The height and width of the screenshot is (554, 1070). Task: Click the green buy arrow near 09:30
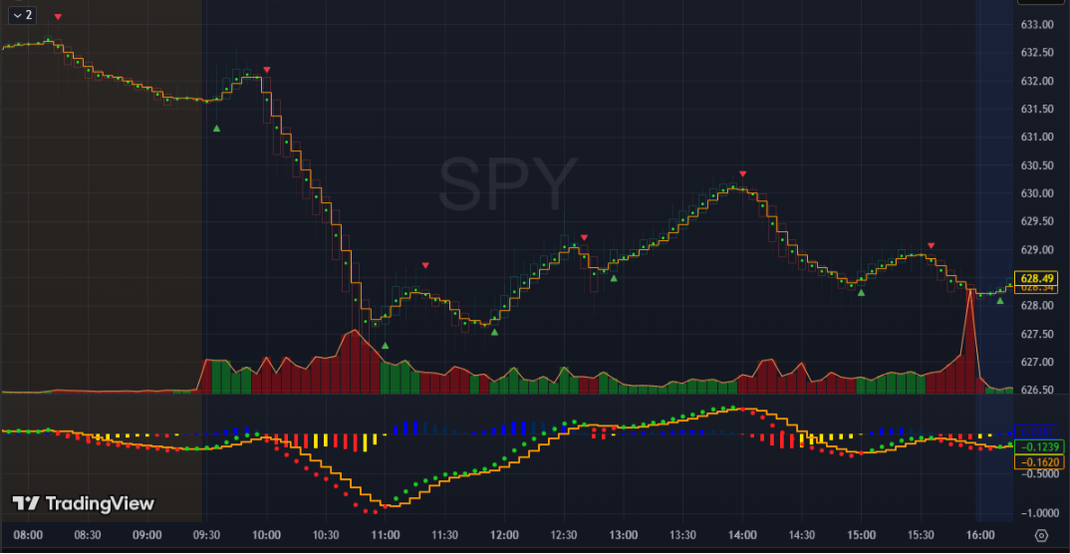coord(216,129)
